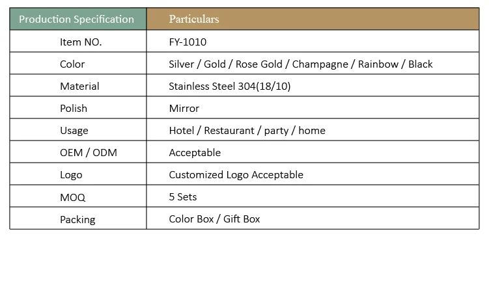
Task: Click the Color Box / Gift Box value
Action: point(214,219)
